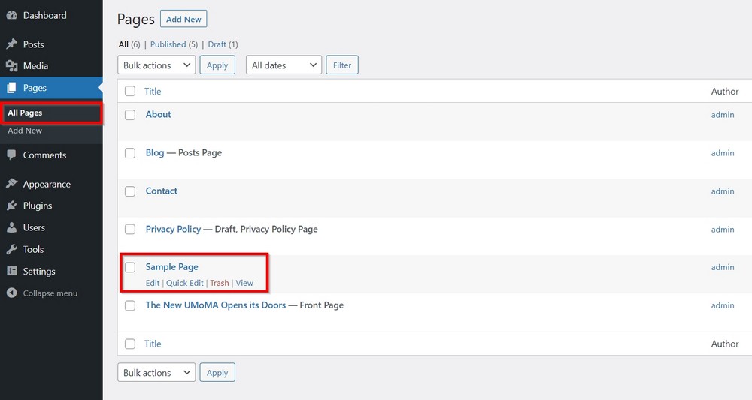
Task: Click the bottom Apply button
Action: [217, 373]
